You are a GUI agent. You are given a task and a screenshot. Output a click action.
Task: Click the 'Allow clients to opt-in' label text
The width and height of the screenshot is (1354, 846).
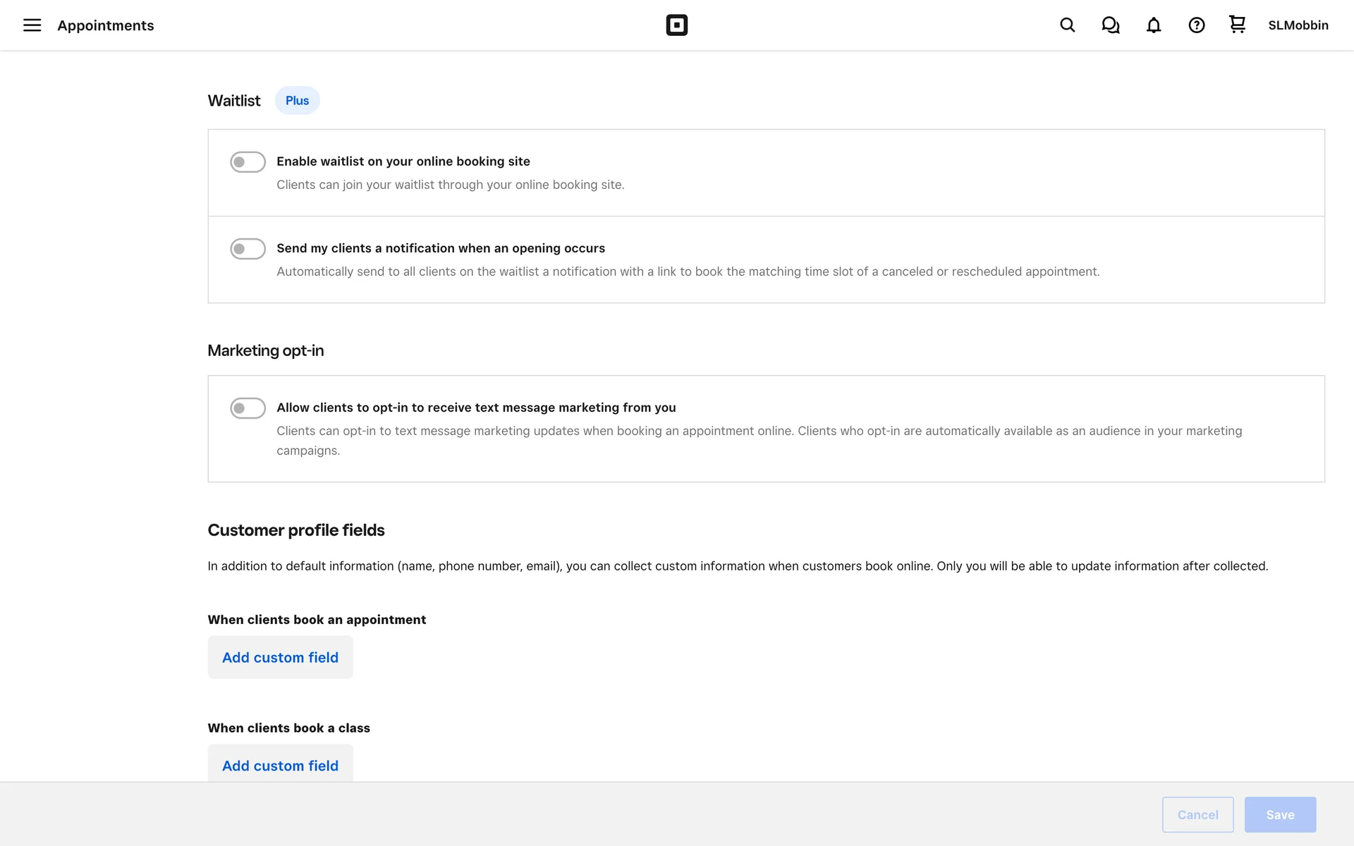[x=475, y=407]
